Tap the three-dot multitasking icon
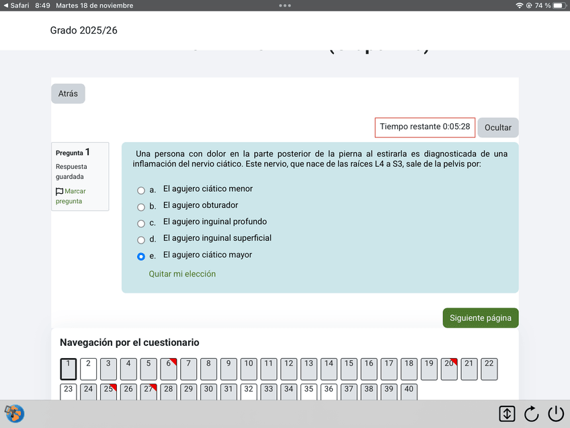Image resolution: width=570 pixels, height=428 pixels. click(285, 5)
